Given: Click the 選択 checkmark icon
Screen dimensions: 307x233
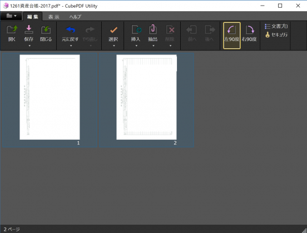Looking at the screenshot, I should click(x=113, y=30).
